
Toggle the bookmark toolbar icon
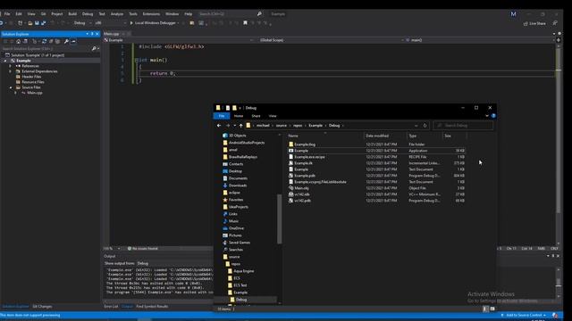(245, 23)
